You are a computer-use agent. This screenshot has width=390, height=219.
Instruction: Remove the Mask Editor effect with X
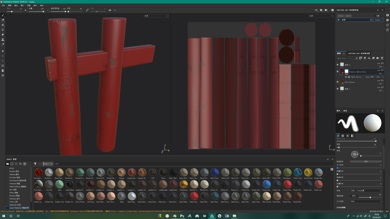383,77
